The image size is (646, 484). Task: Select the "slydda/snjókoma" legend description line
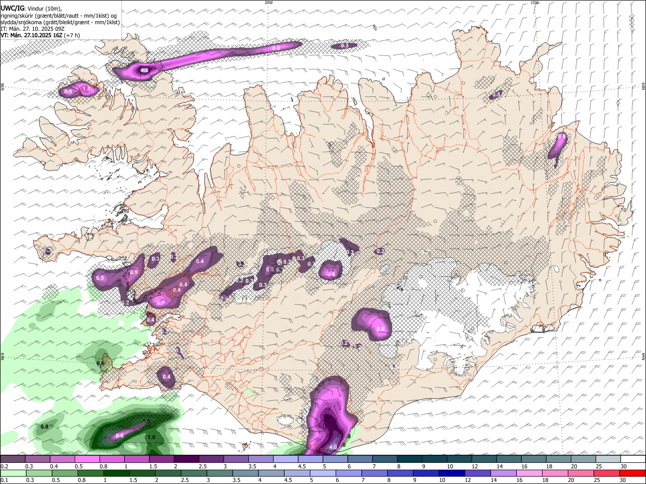pos(60,22)
